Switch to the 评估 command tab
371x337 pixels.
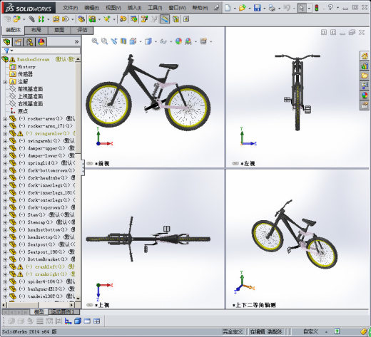(x=82, y=30)
